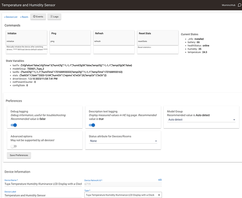Expand Status attribute for Devices/Rooms dropdown
Screen dimensions: 242x198
[123, 141]
